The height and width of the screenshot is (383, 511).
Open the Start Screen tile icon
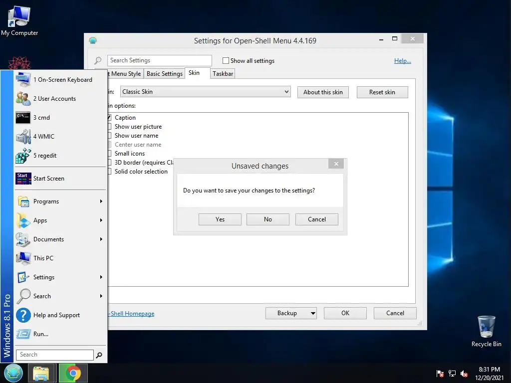click(23, 179)
